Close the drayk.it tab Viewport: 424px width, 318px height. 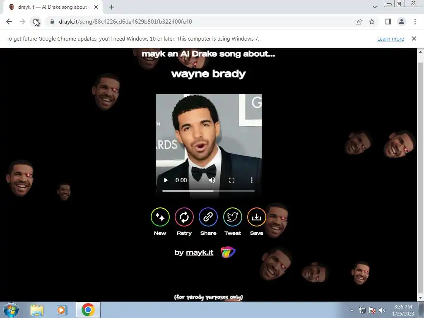(96, 7)
